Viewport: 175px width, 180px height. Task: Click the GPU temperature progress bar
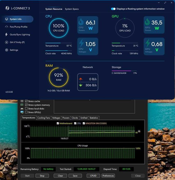coord(125,43)
